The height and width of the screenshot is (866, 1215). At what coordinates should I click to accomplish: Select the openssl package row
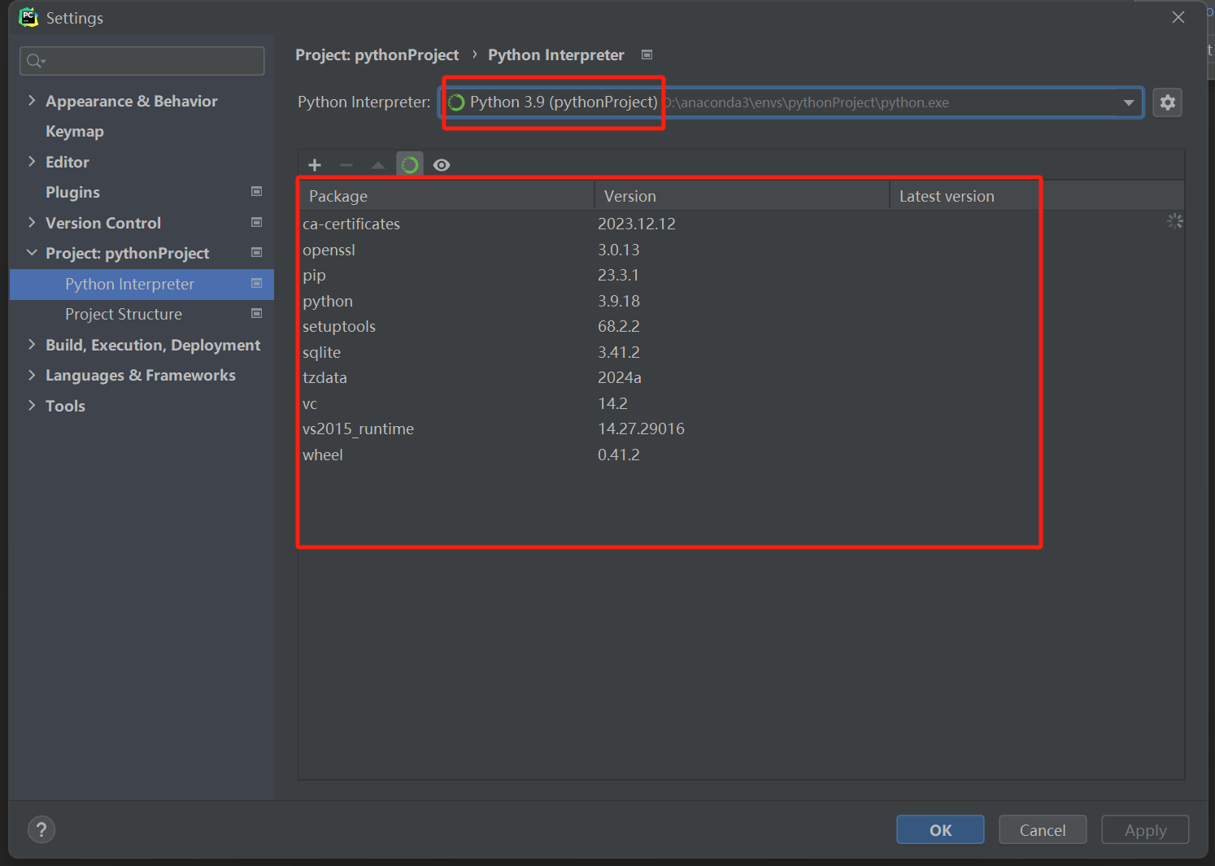point(741,250)
